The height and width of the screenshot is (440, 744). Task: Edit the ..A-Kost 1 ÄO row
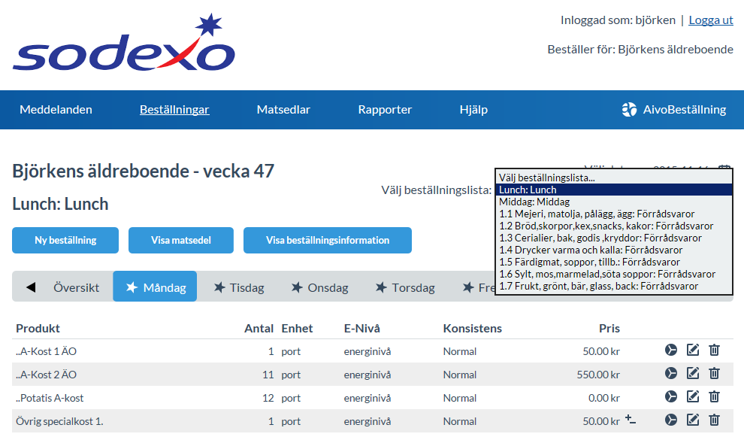click(693, 350)
